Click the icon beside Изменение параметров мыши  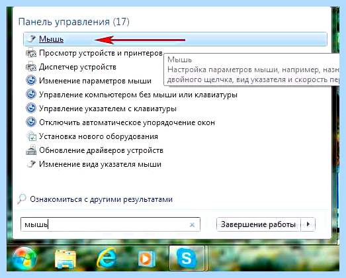[31, 81]
